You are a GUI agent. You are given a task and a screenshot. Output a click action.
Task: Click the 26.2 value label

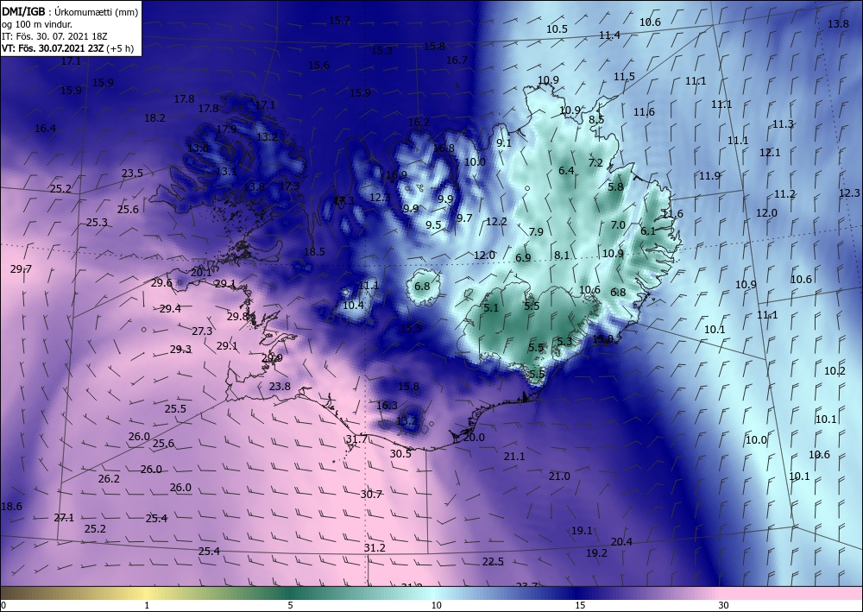[109, 479]
